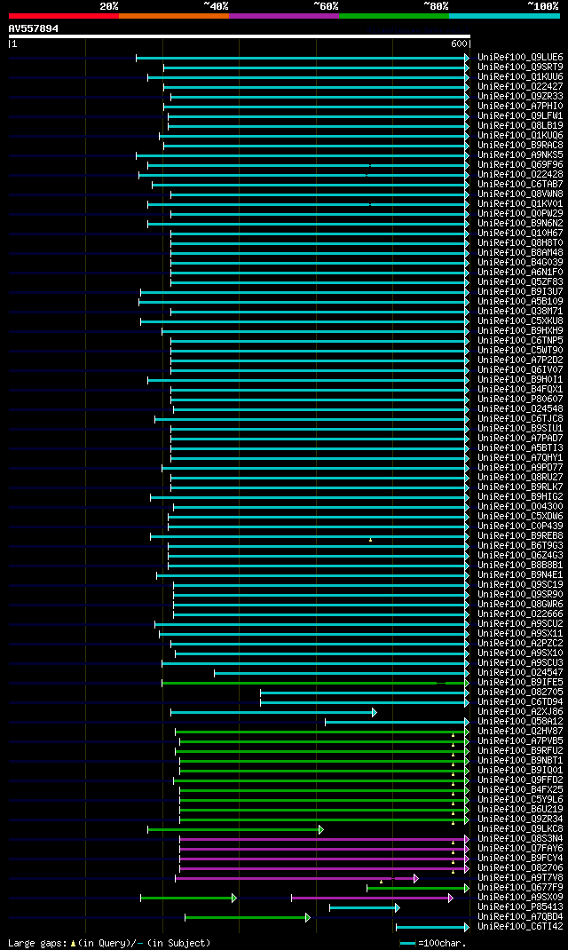This screenshot has width=568, height=950.
Task: Open the UniRef100_C6TI42 hit link
Action: click(x=520, y=926)
